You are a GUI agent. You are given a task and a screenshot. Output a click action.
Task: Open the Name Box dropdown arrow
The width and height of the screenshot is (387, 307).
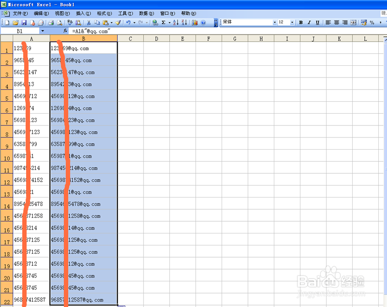click(43, 31)
